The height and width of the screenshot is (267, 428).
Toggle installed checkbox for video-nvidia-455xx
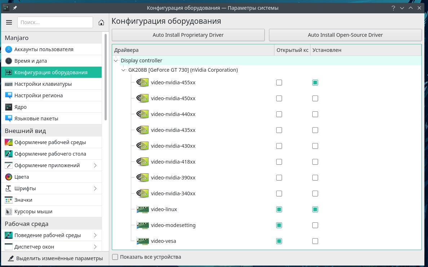(315, 83)
